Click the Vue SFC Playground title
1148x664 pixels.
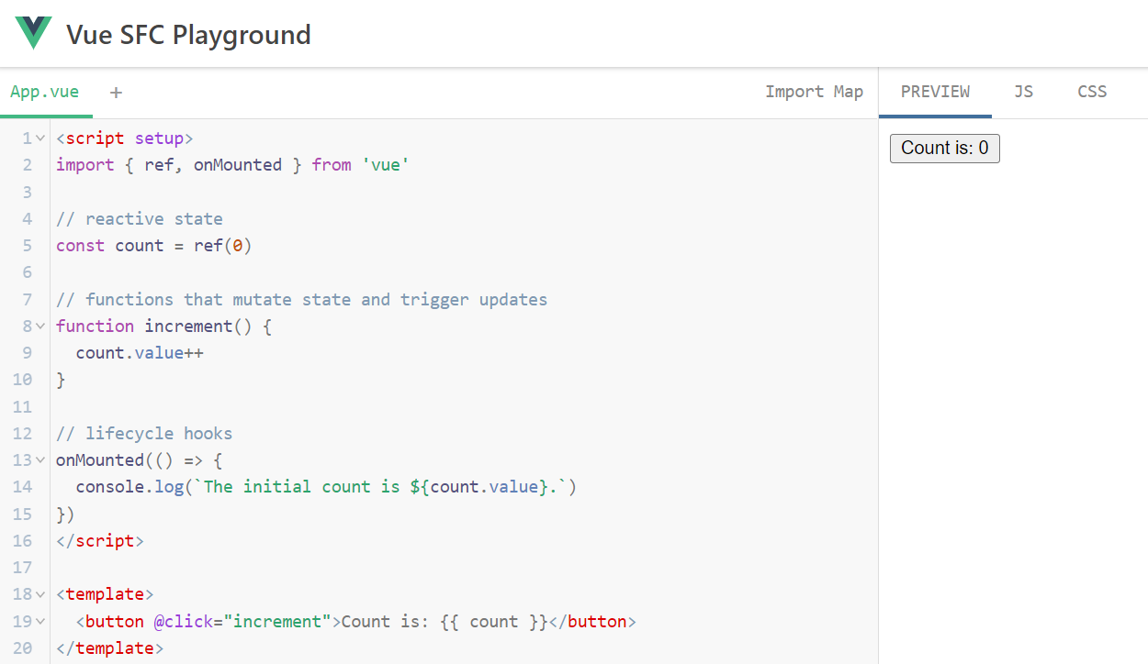coord(188,35)
